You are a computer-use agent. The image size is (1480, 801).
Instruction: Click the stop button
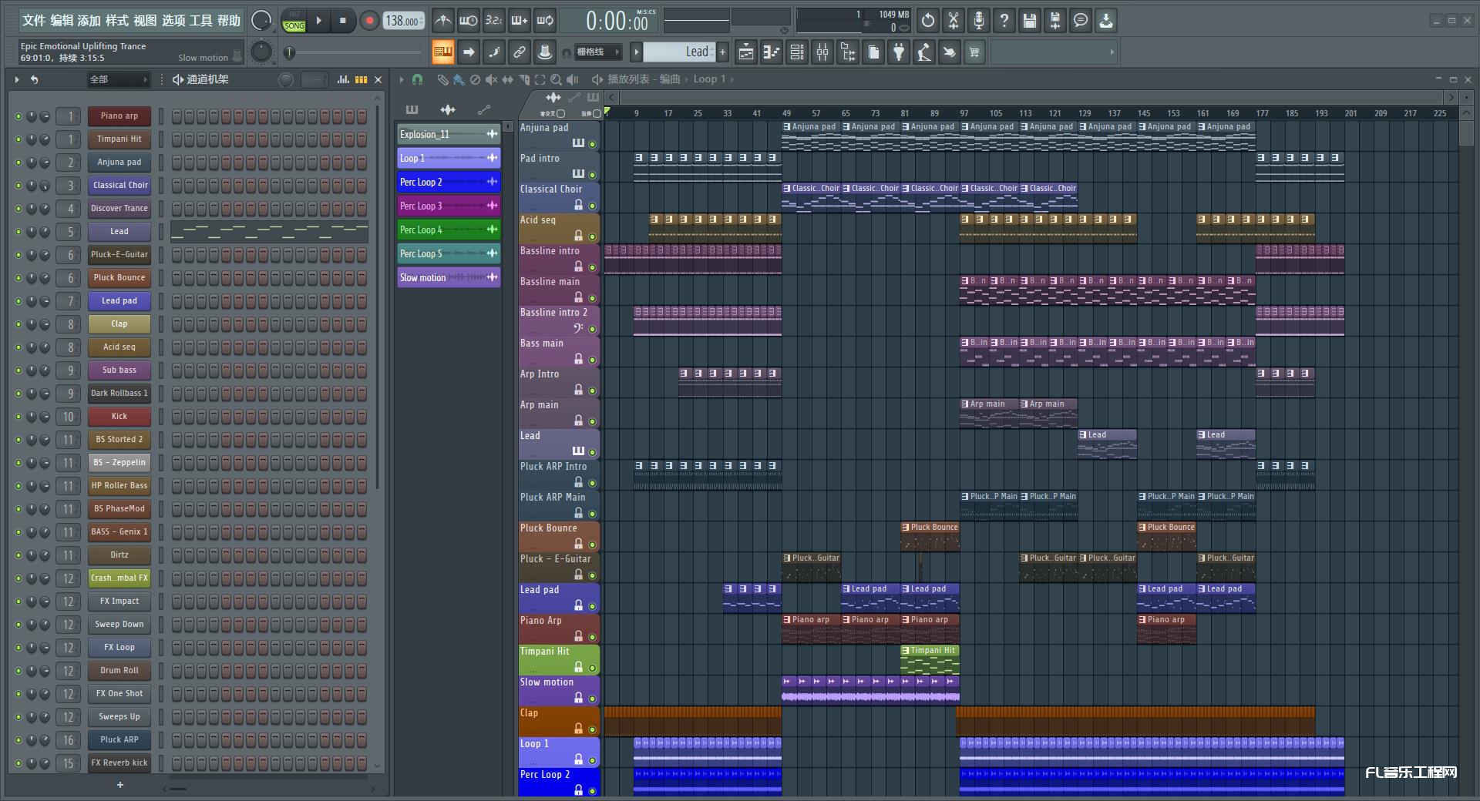pos(343,21)
